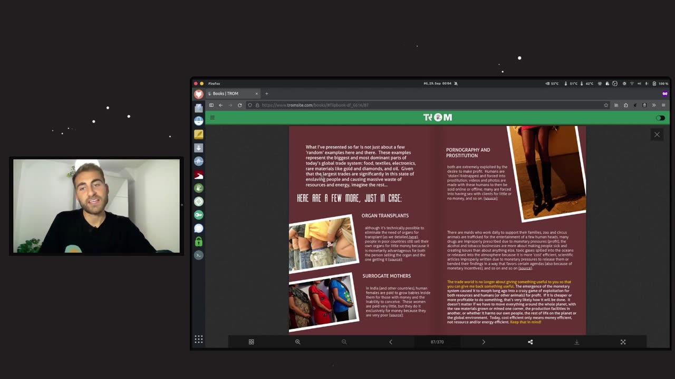This screenshot has width=675, height=379.
Task: Click the yellow 'Keep that in mind!' text
Action: click(526, 322)
